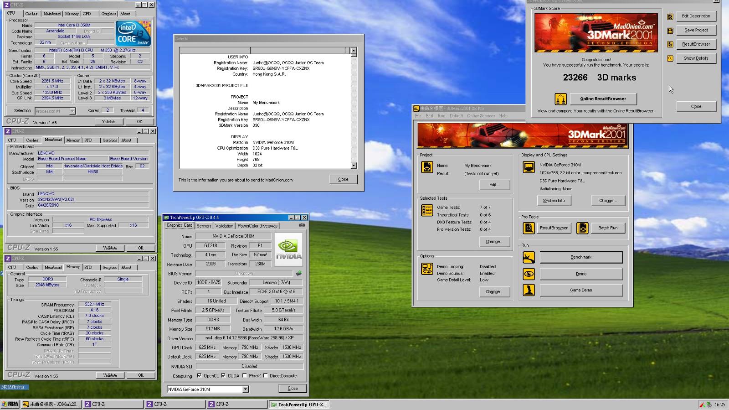Click the Driver Version field in GPU-Z
Image resolution: width=729 pixels, height=410 pixels.
pyautogui.click(x=249, y=338)
